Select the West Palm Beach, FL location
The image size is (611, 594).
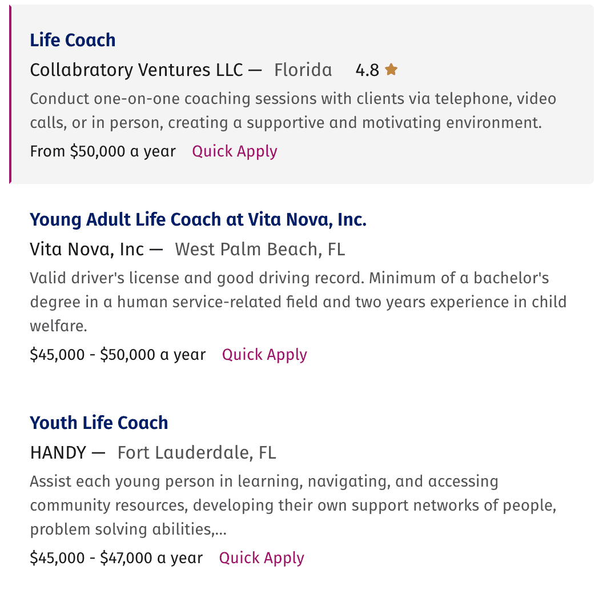pos(260,249)
